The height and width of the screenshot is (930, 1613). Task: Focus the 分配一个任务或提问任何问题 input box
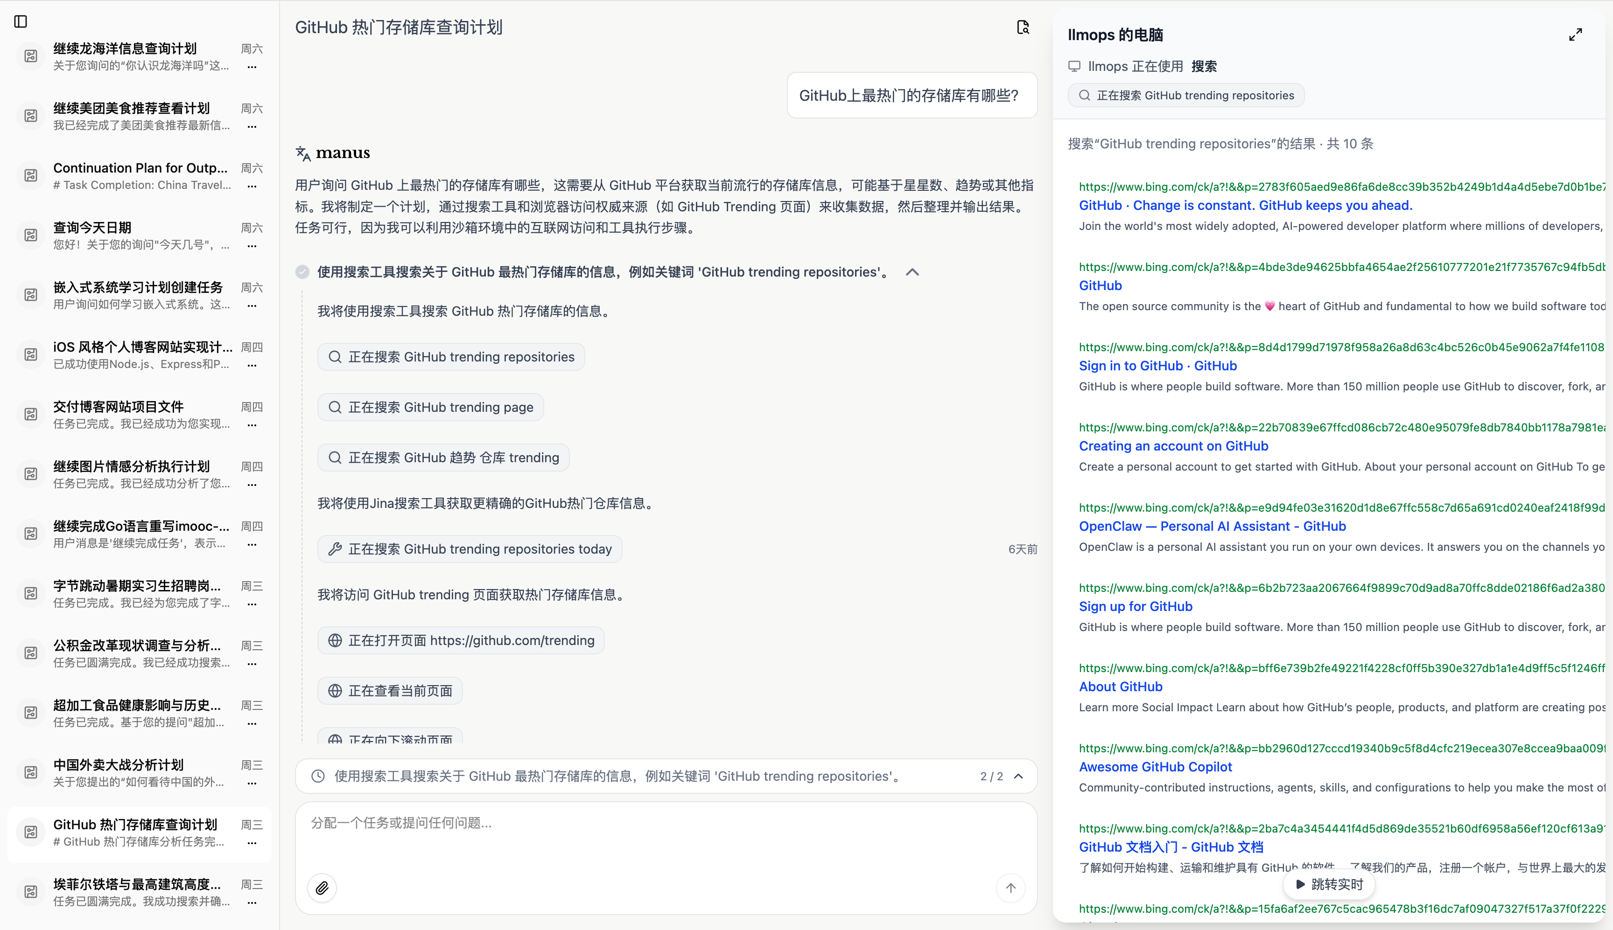coord(666,823)
